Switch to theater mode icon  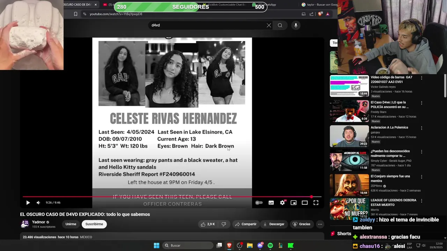click(305, 203)
